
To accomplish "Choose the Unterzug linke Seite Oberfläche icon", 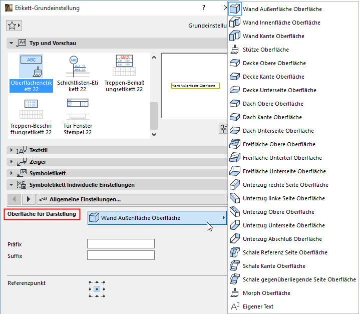I will [x=235, y=198].
